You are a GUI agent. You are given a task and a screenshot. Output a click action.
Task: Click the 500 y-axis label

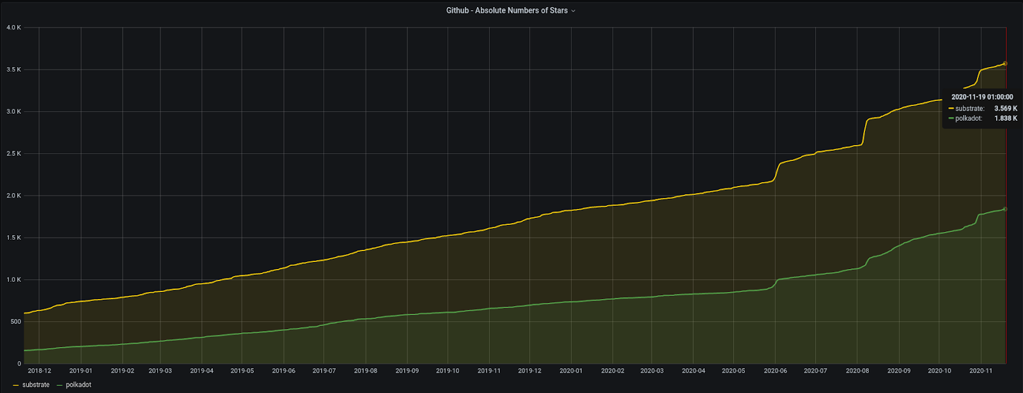tap(16, 322)
